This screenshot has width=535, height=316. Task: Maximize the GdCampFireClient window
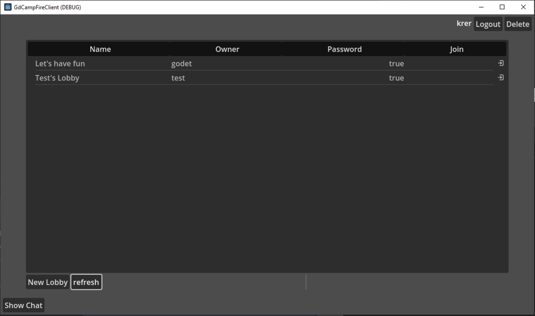point(502,7)
